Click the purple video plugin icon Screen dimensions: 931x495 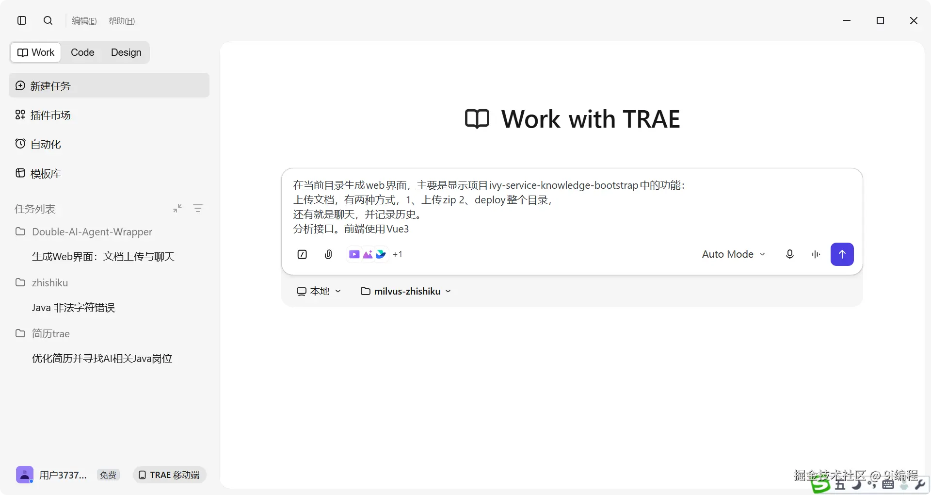pos(354,254)
